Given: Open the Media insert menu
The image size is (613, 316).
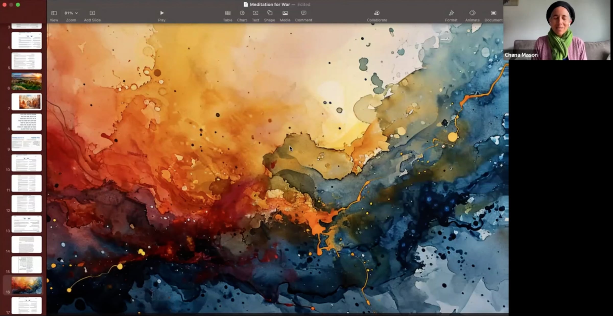Looking at the screenshot, I should 285,13.
